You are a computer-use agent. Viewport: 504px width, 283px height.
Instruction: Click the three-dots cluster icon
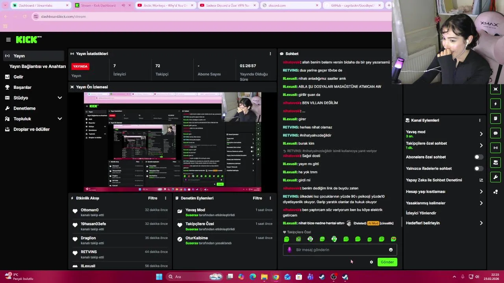click(x=495, y=192)
